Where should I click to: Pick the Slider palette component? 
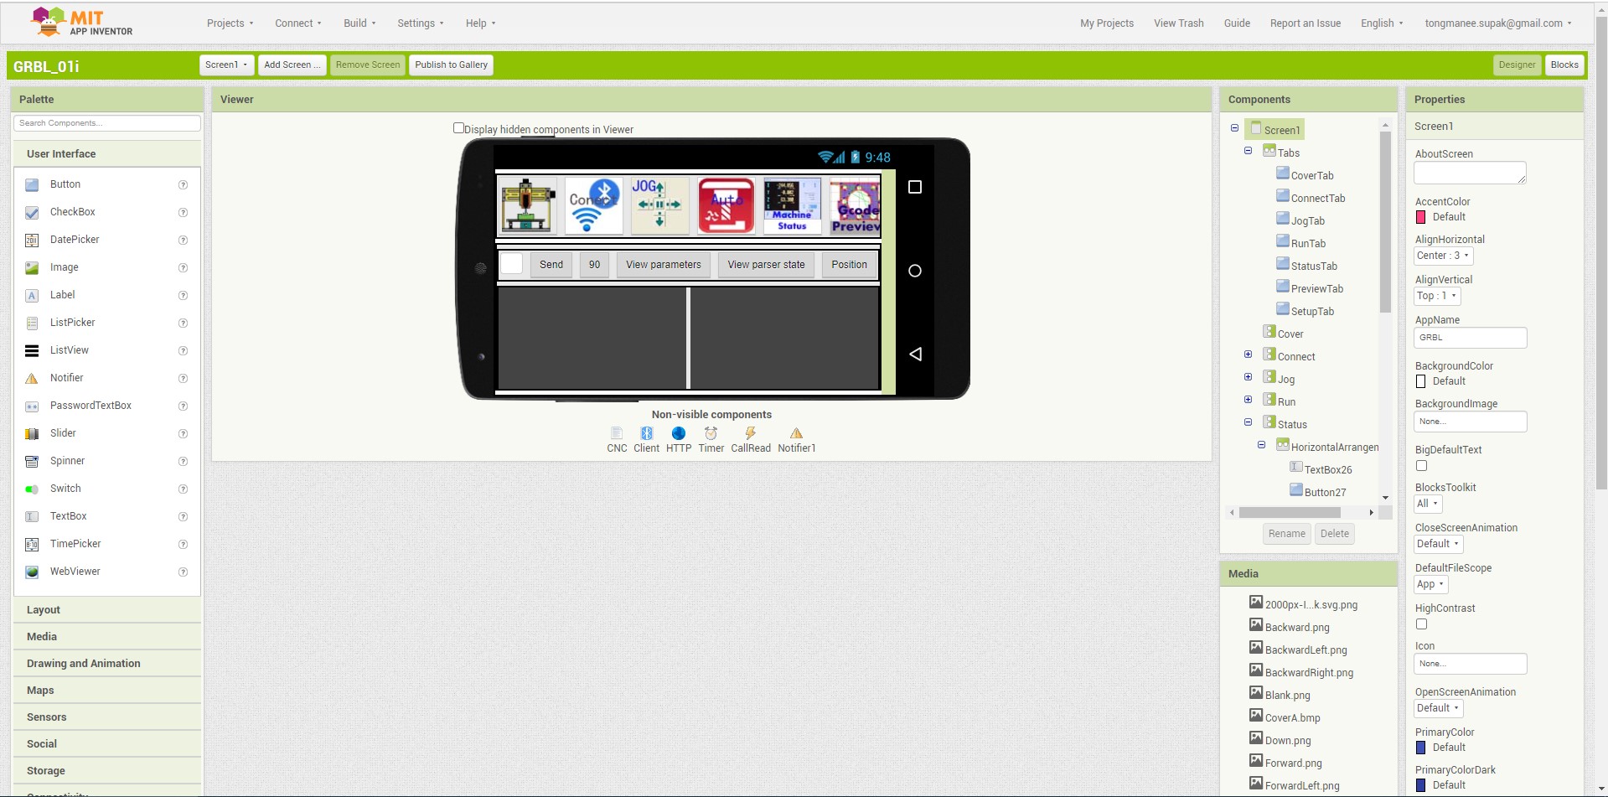point(63,433)
